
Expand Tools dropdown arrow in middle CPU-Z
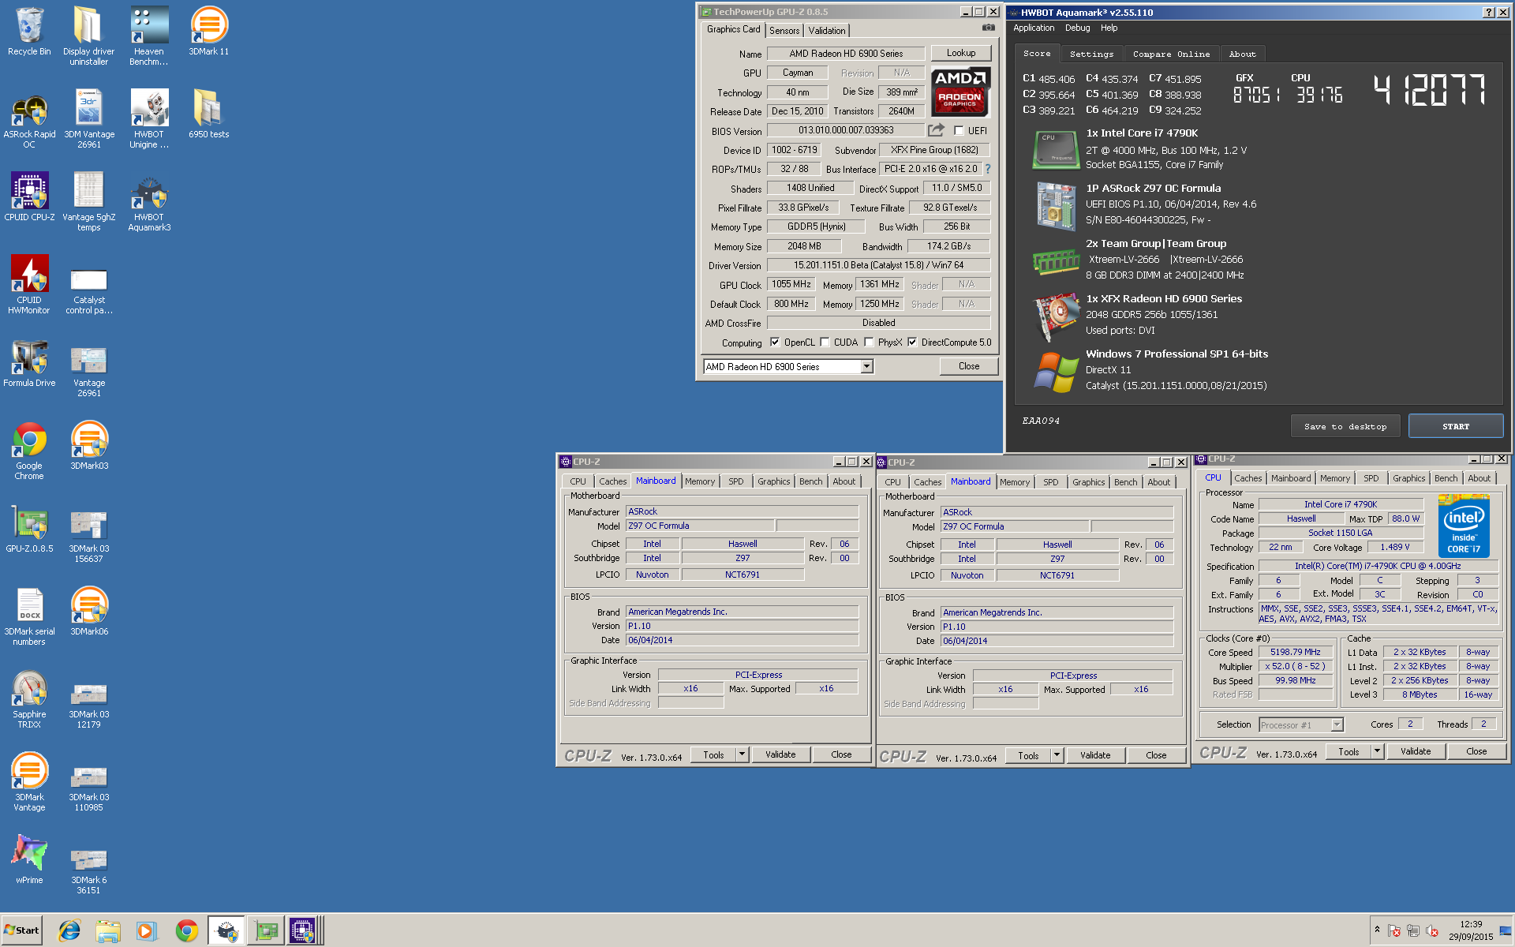1057,755
